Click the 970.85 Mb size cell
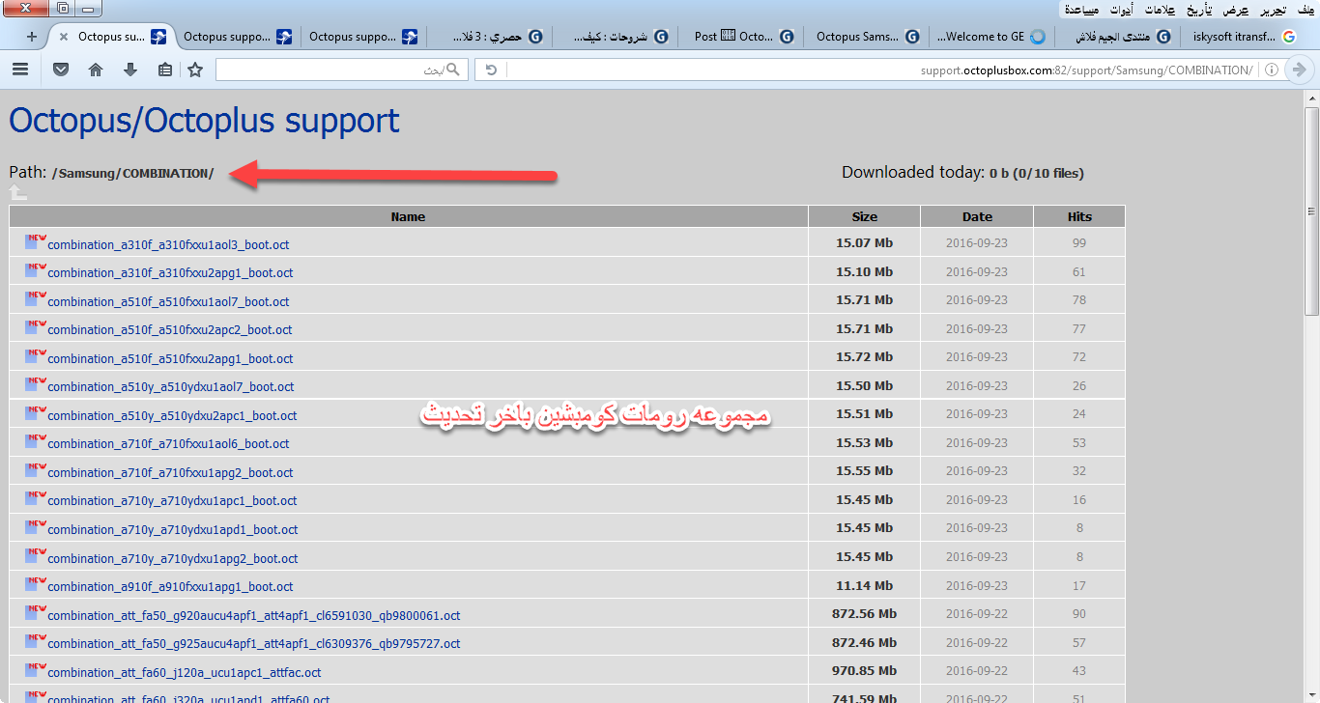Viewport: 1320px width, 703px height. [865, 671]
